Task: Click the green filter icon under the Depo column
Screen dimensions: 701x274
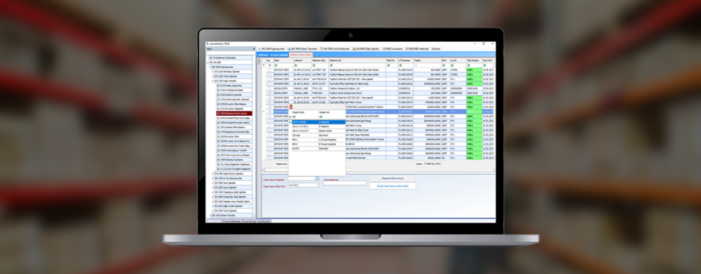Action: click(275, 65)
